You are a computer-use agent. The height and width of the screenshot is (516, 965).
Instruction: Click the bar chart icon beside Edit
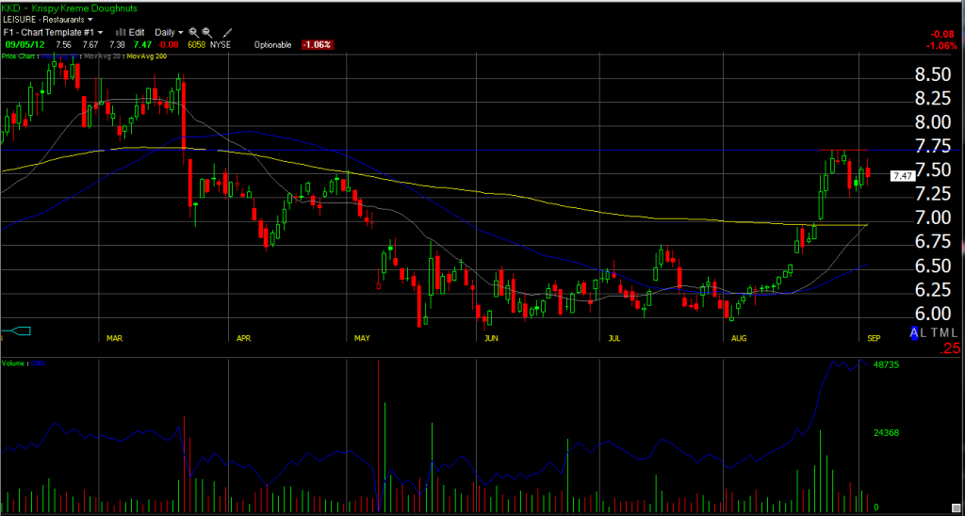click(x=122, y=32)
